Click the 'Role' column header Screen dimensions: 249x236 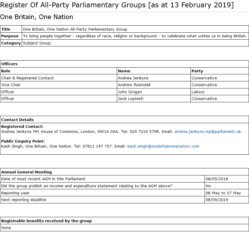[x=59, y=71]
